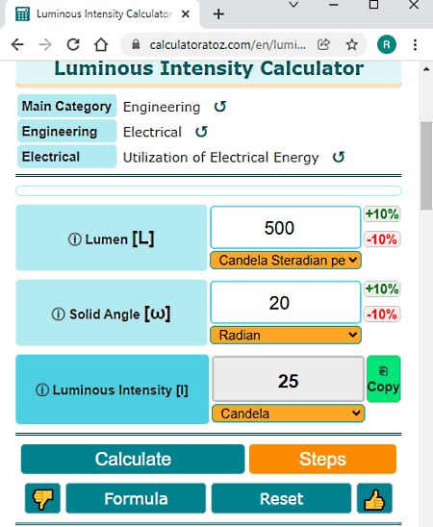Open the Candela output unit dropdown
Image resolution: width=433 pixels, height=527 pixels.
tap(288, 414)
